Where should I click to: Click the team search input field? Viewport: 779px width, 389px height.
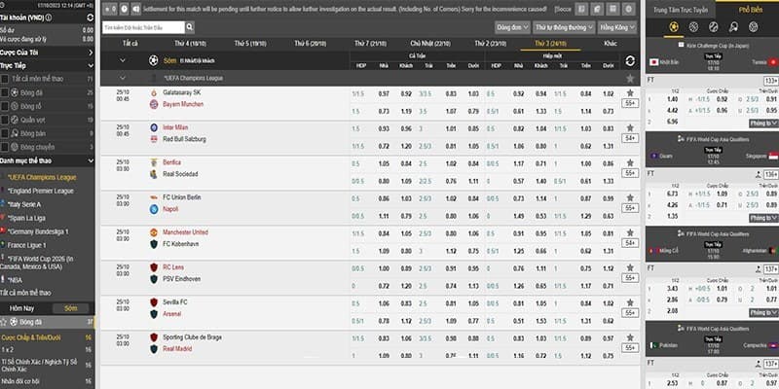(x=143, y=27)
